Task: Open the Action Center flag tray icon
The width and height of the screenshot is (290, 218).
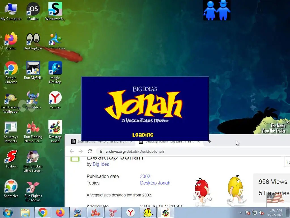Action: click(248, 213)
